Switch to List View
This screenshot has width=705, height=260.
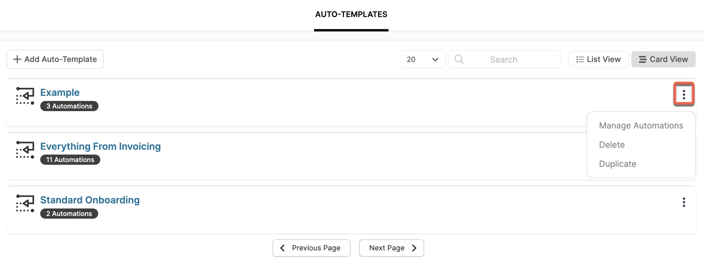[598, 59]
